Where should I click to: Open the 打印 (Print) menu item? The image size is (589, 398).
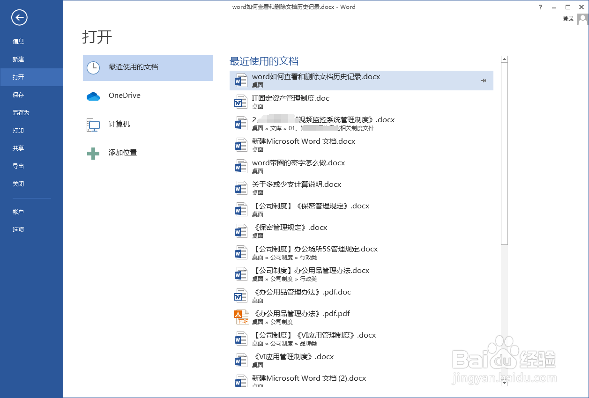coord(18,130)
